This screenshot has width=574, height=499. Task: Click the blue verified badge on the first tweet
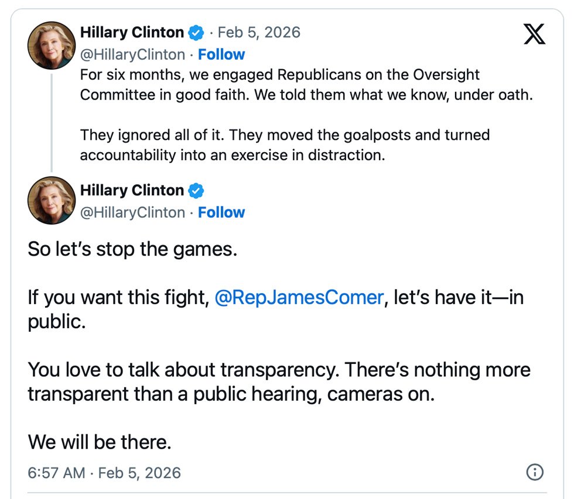(196, 32)
